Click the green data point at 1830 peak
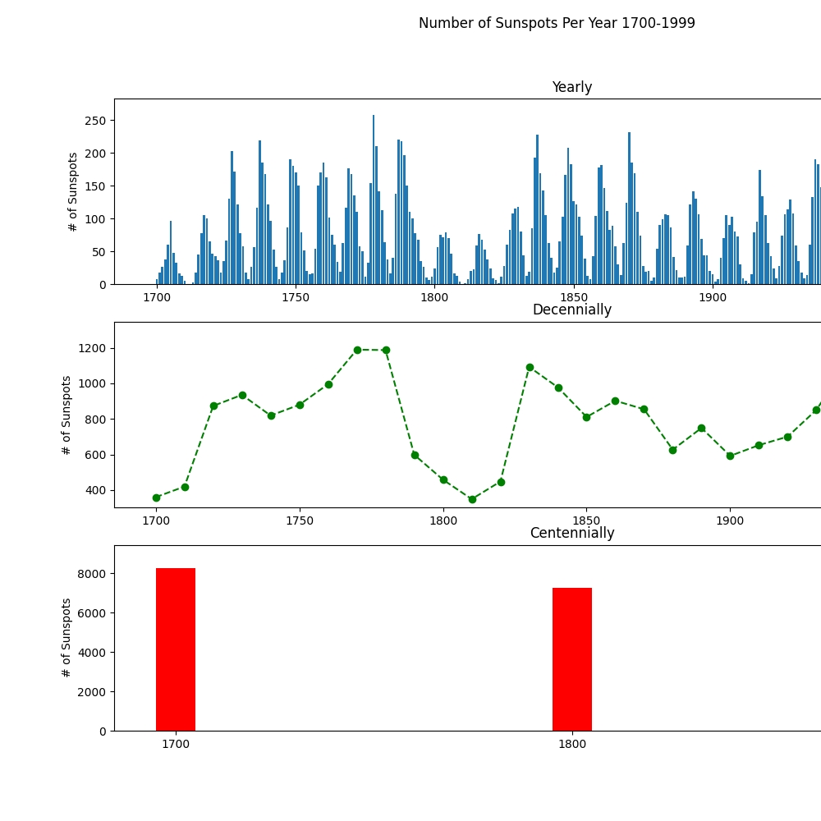Viewport: 821px width, 821px height. click(530, 367)
